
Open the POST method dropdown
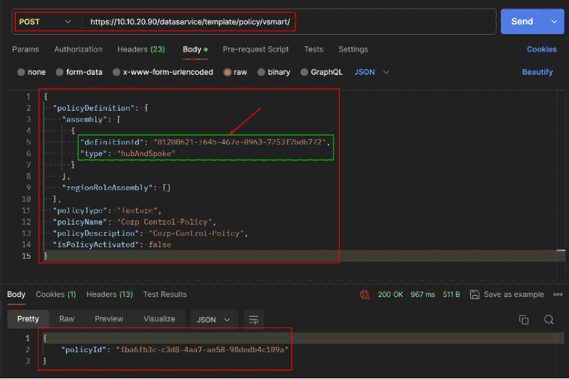coord(46,22)
